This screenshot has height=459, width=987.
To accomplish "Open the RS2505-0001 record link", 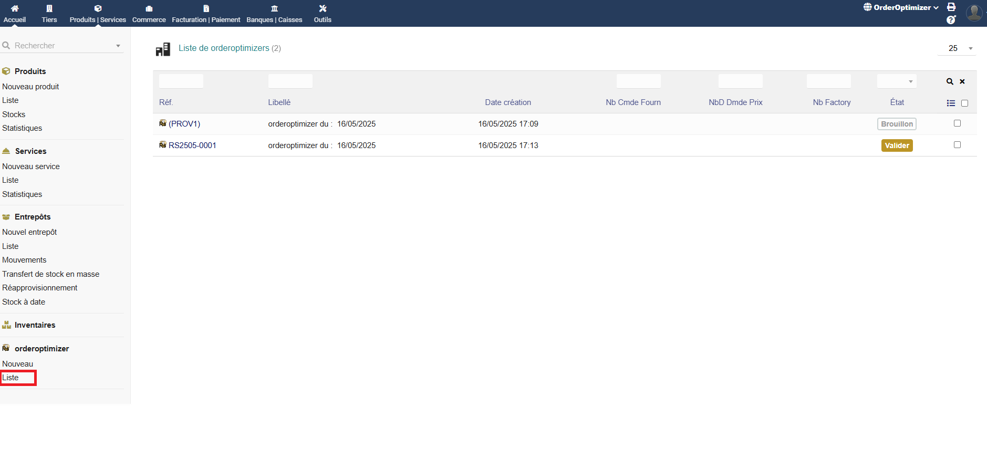I will click(x=192, y=145).
